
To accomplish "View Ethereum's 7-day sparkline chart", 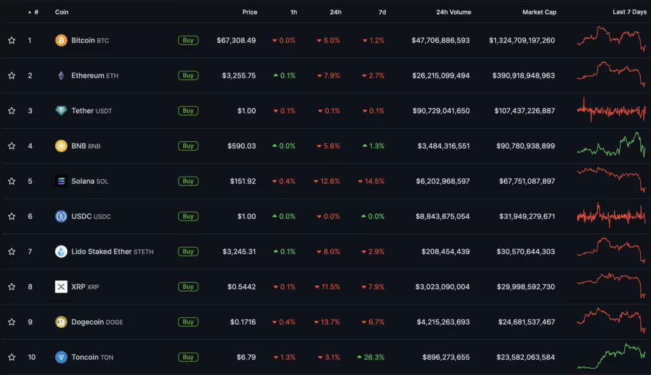I will click(611, 74).
